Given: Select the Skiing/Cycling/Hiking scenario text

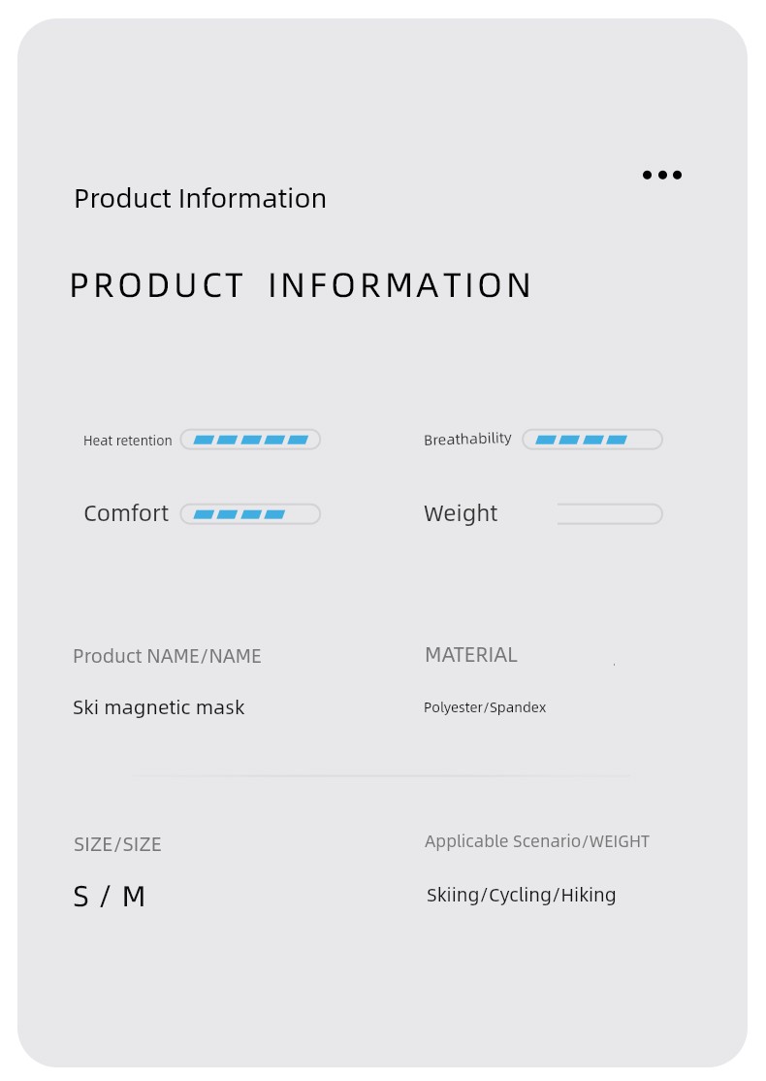Looking at the screenshot, I should point(522,895).
